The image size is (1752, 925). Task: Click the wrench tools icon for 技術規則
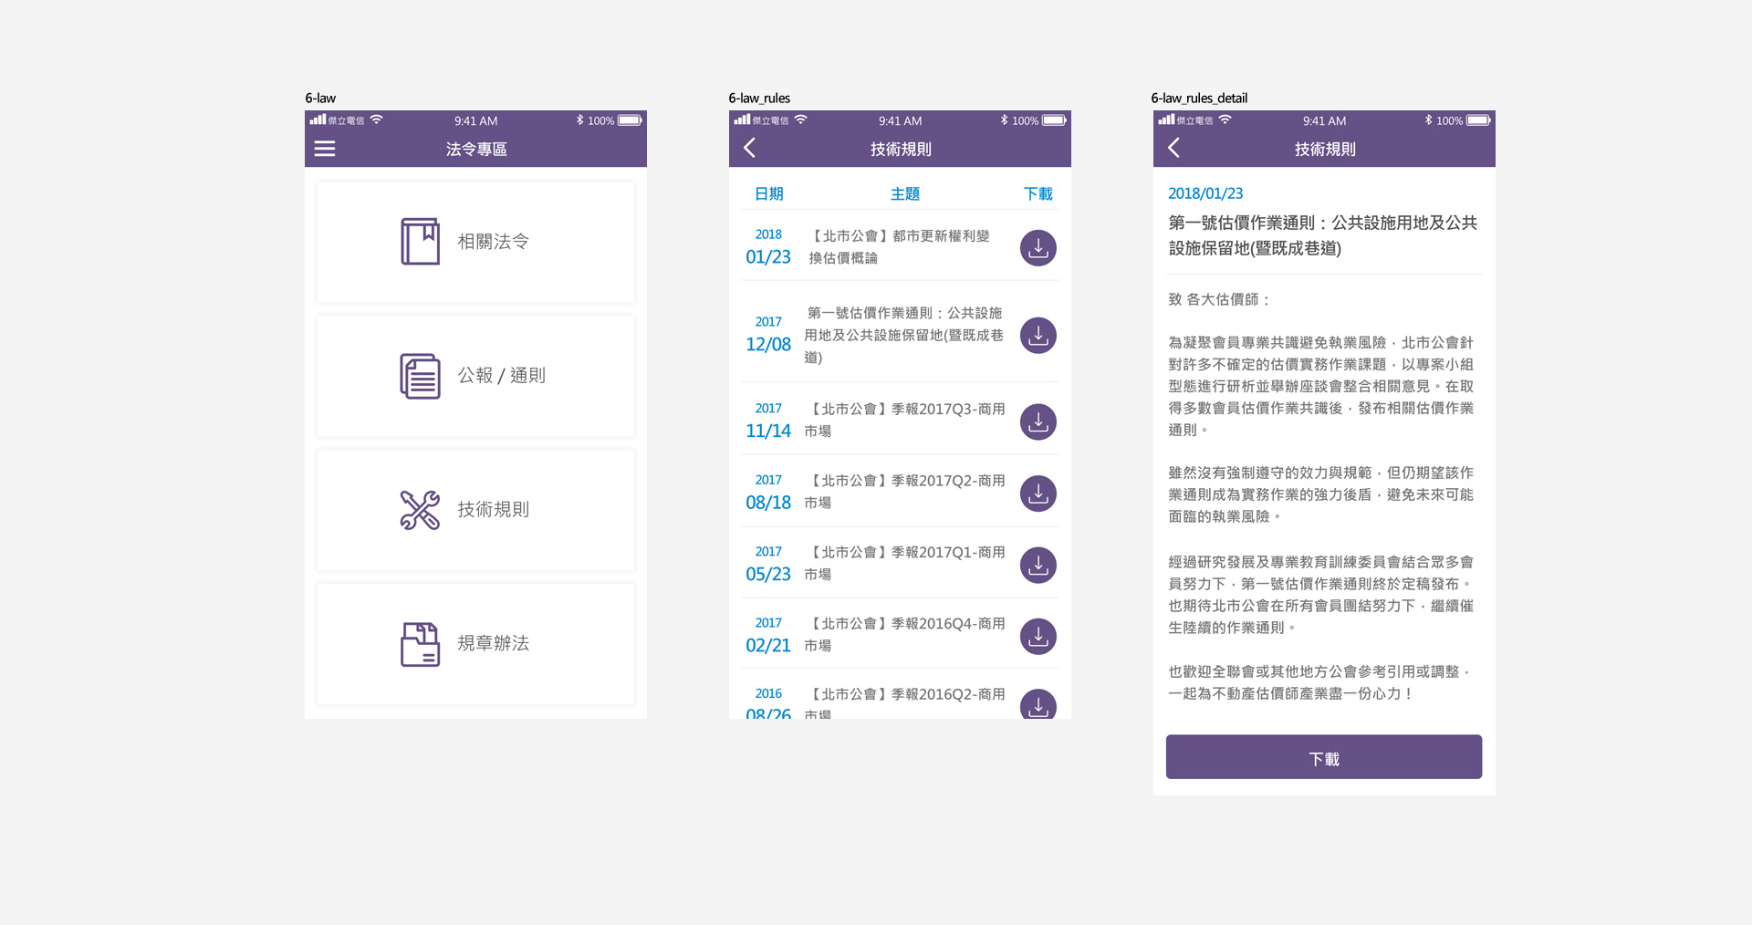click(420, 510)
